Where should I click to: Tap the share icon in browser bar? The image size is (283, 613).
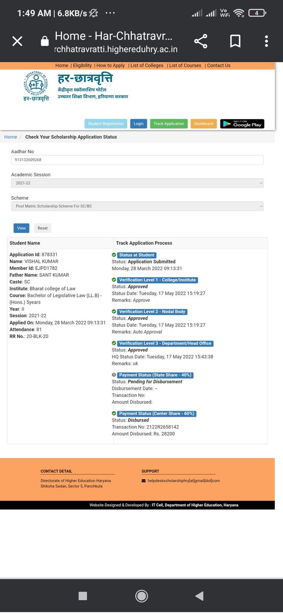point(201,41)
